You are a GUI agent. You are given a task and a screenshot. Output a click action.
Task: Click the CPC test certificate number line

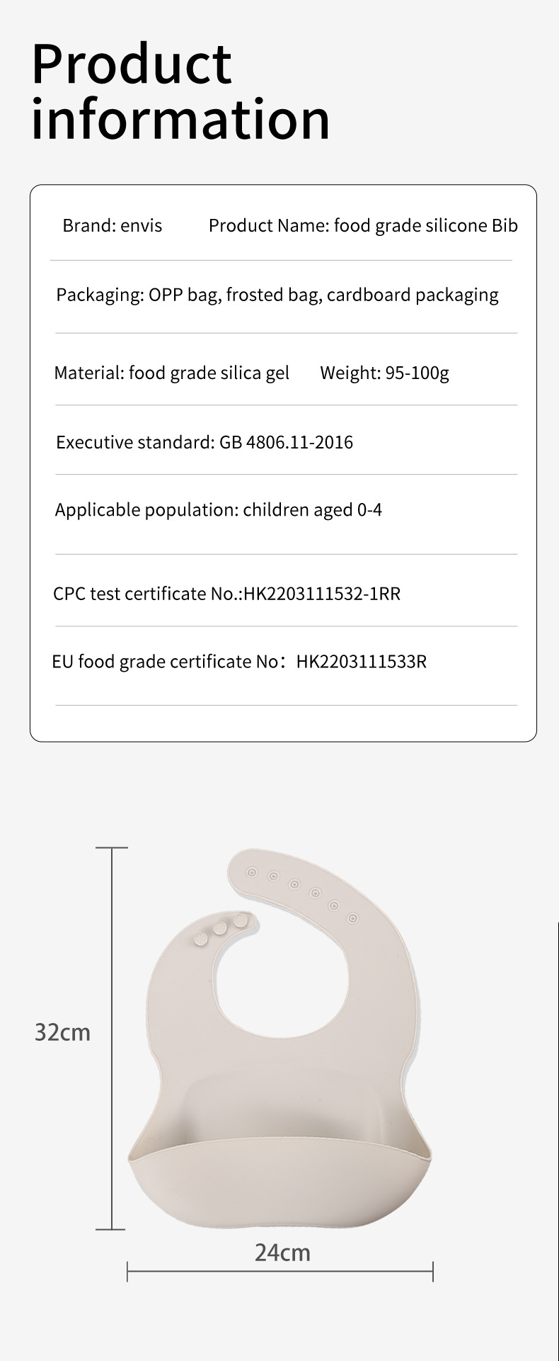coord(226,594)
